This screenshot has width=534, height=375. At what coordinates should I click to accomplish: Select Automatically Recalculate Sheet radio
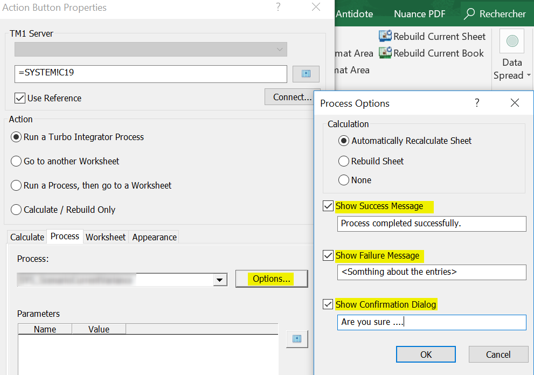[344, 141]
